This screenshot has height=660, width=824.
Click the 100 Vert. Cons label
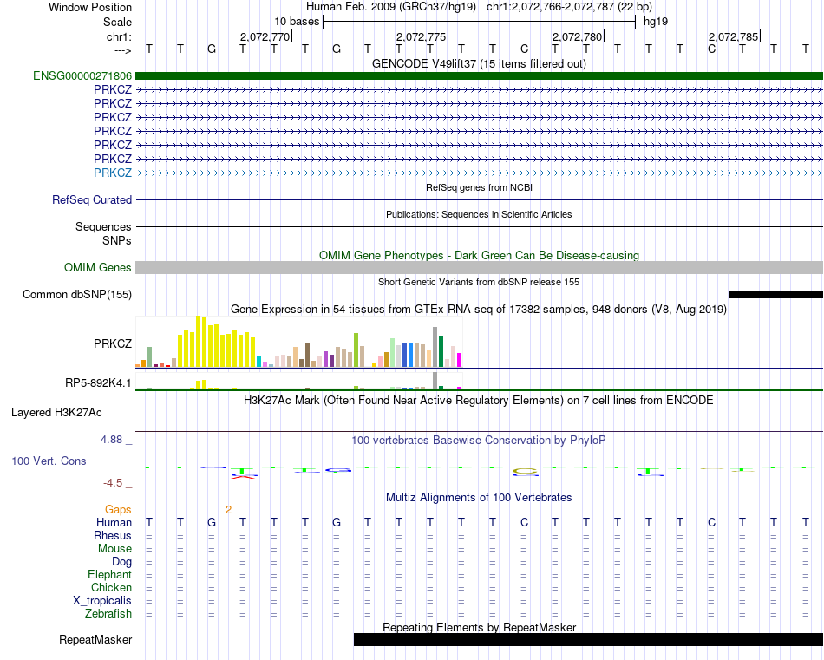point(49,461)
